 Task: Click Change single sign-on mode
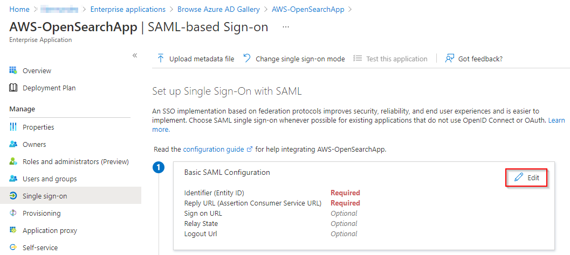[294, 59]
